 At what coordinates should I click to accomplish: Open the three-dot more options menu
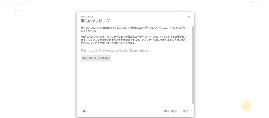(263, 3)
